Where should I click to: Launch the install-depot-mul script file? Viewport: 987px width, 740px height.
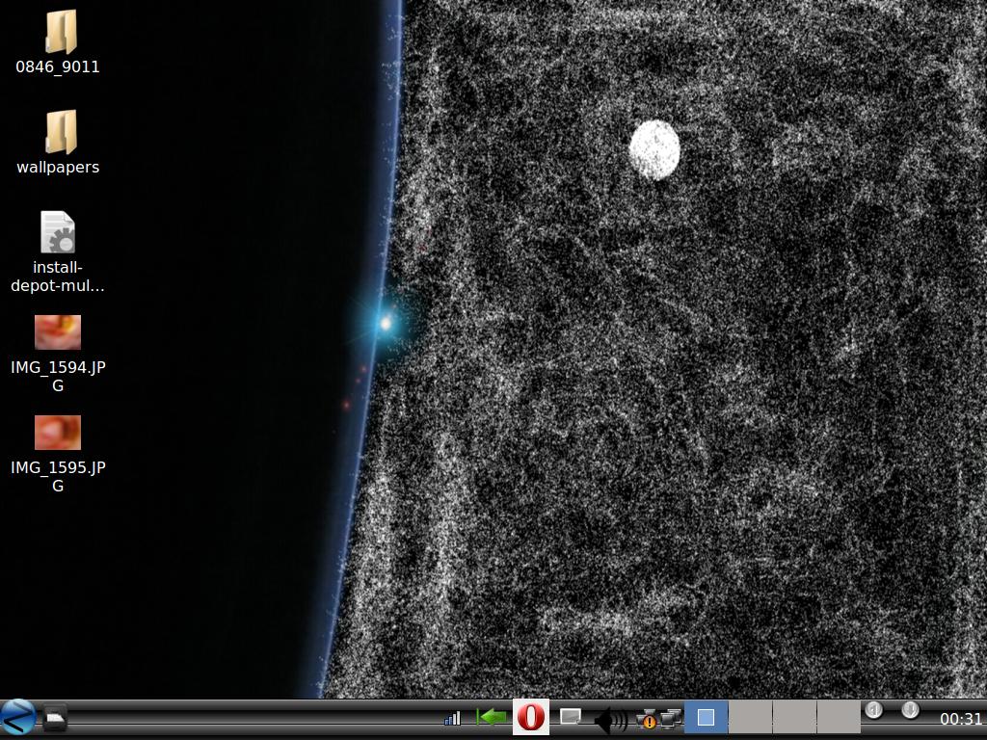tap(58, 233)
